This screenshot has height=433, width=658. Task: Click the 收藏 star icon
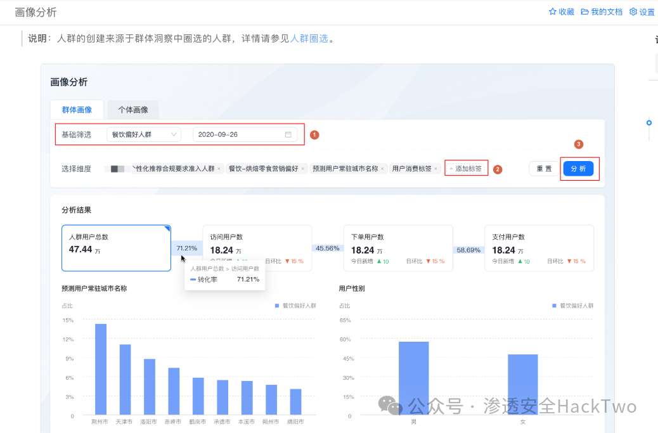point(553,12)
